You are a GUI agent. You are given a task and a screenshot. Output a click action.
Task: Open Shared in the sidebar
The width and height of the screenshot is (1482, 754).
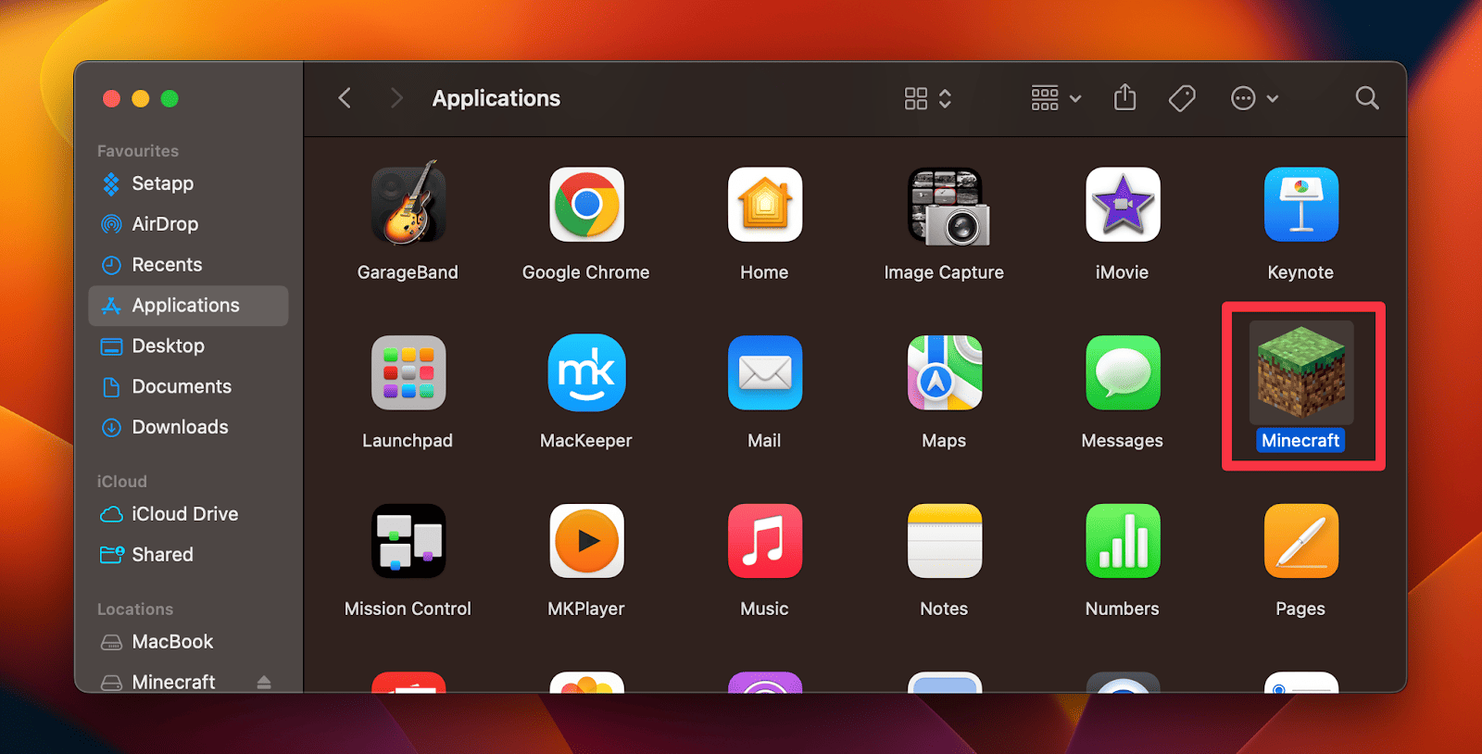[x=188, y=555]
